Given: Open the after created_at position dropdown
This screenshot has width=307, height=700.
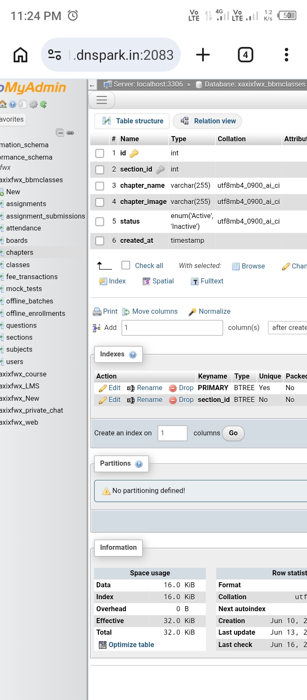Looking at the screenshot, I should [287, 328].
